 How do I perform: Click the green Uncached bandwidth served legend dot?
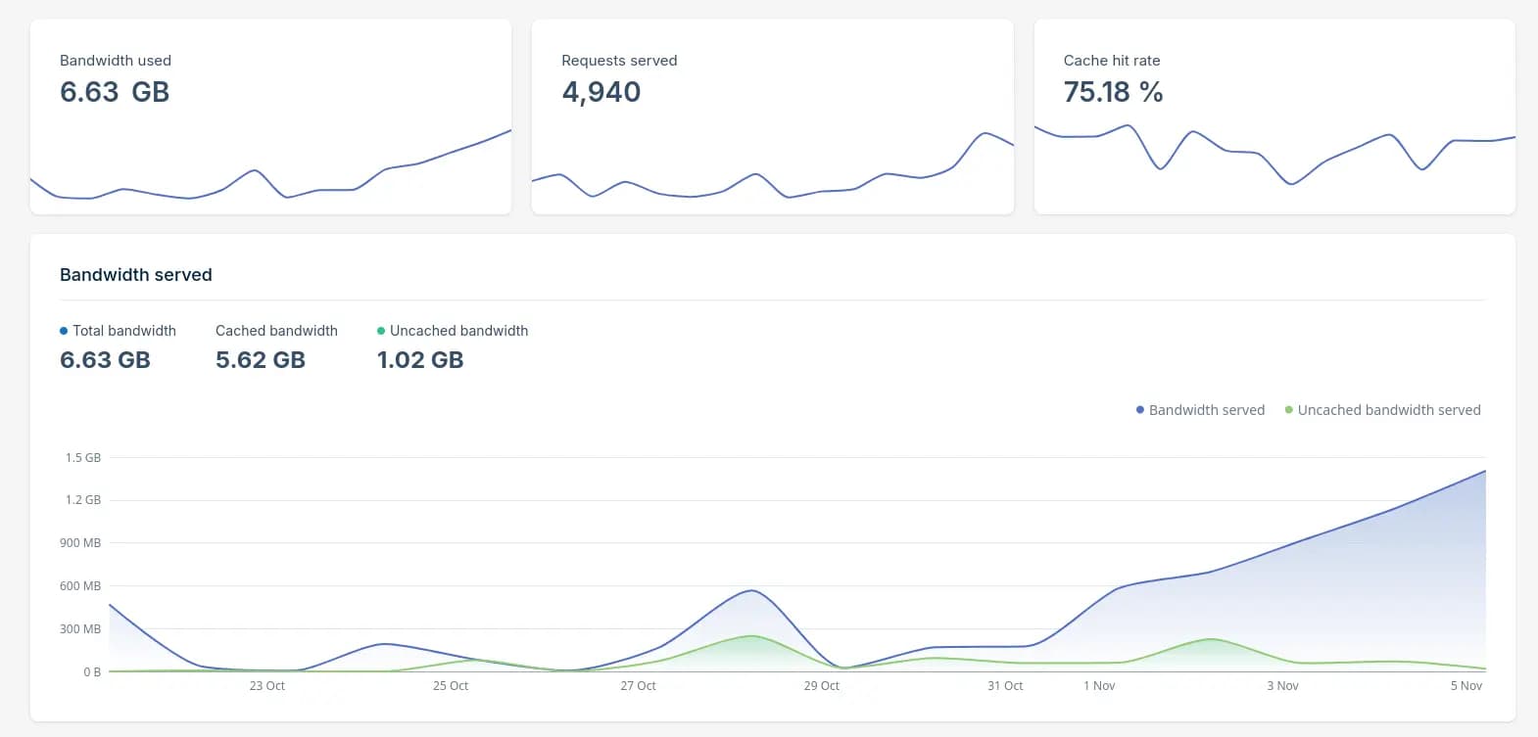pyautogui.click(x=1288, y=410)
